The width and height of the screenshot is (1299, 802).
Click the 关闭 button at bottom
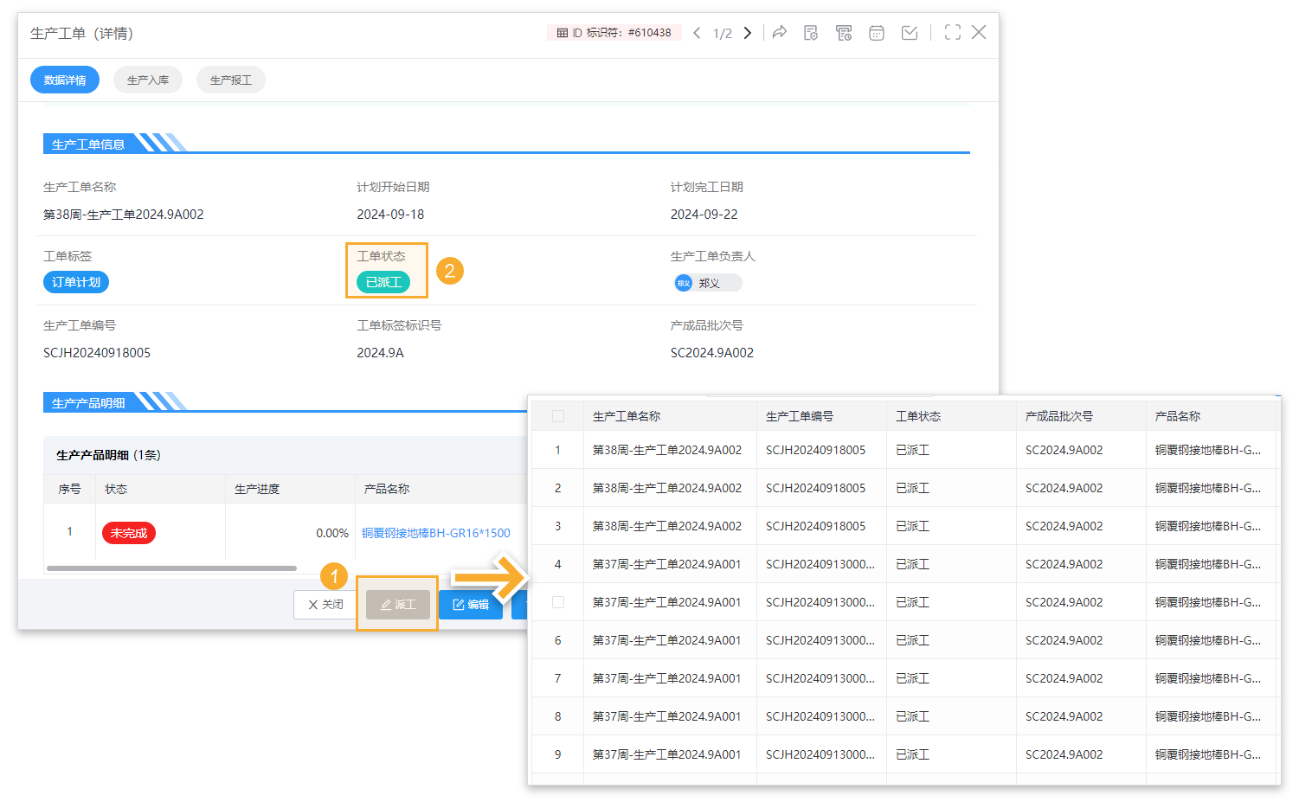pyautogui.click(x=325, y=605)
